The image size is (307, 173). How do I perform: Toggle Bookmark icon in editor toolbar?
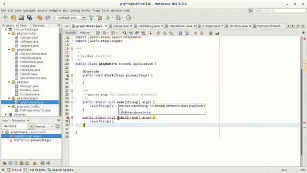coord(171,33)
